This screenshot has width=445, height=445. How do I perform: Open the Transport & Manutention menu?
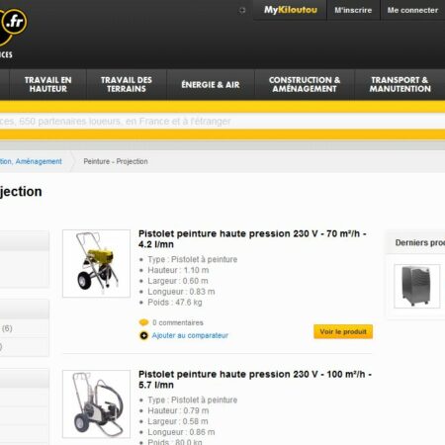point(400,84)
